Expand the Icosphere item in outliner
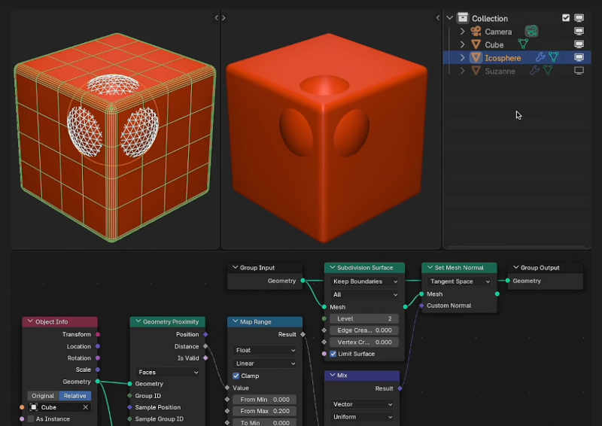Image resolution: width=602 pixels, height=426 pixels. click(x=462, y=58)
